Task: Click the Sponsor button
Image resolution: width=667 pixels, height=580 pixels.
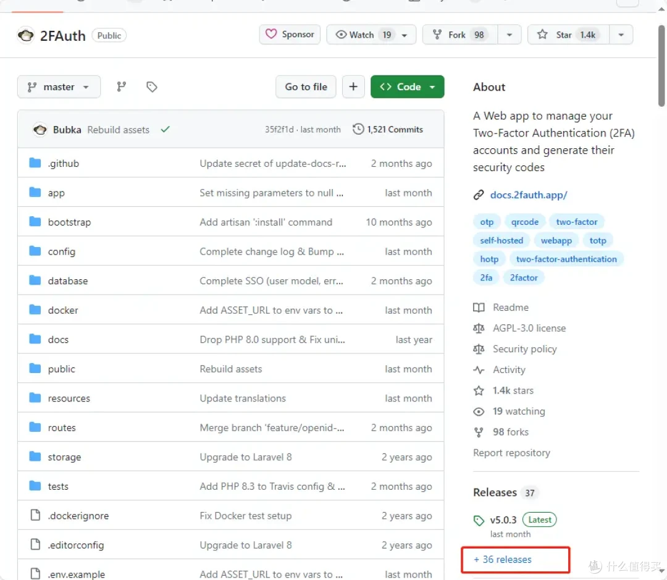Action: (x=290, y=35)
